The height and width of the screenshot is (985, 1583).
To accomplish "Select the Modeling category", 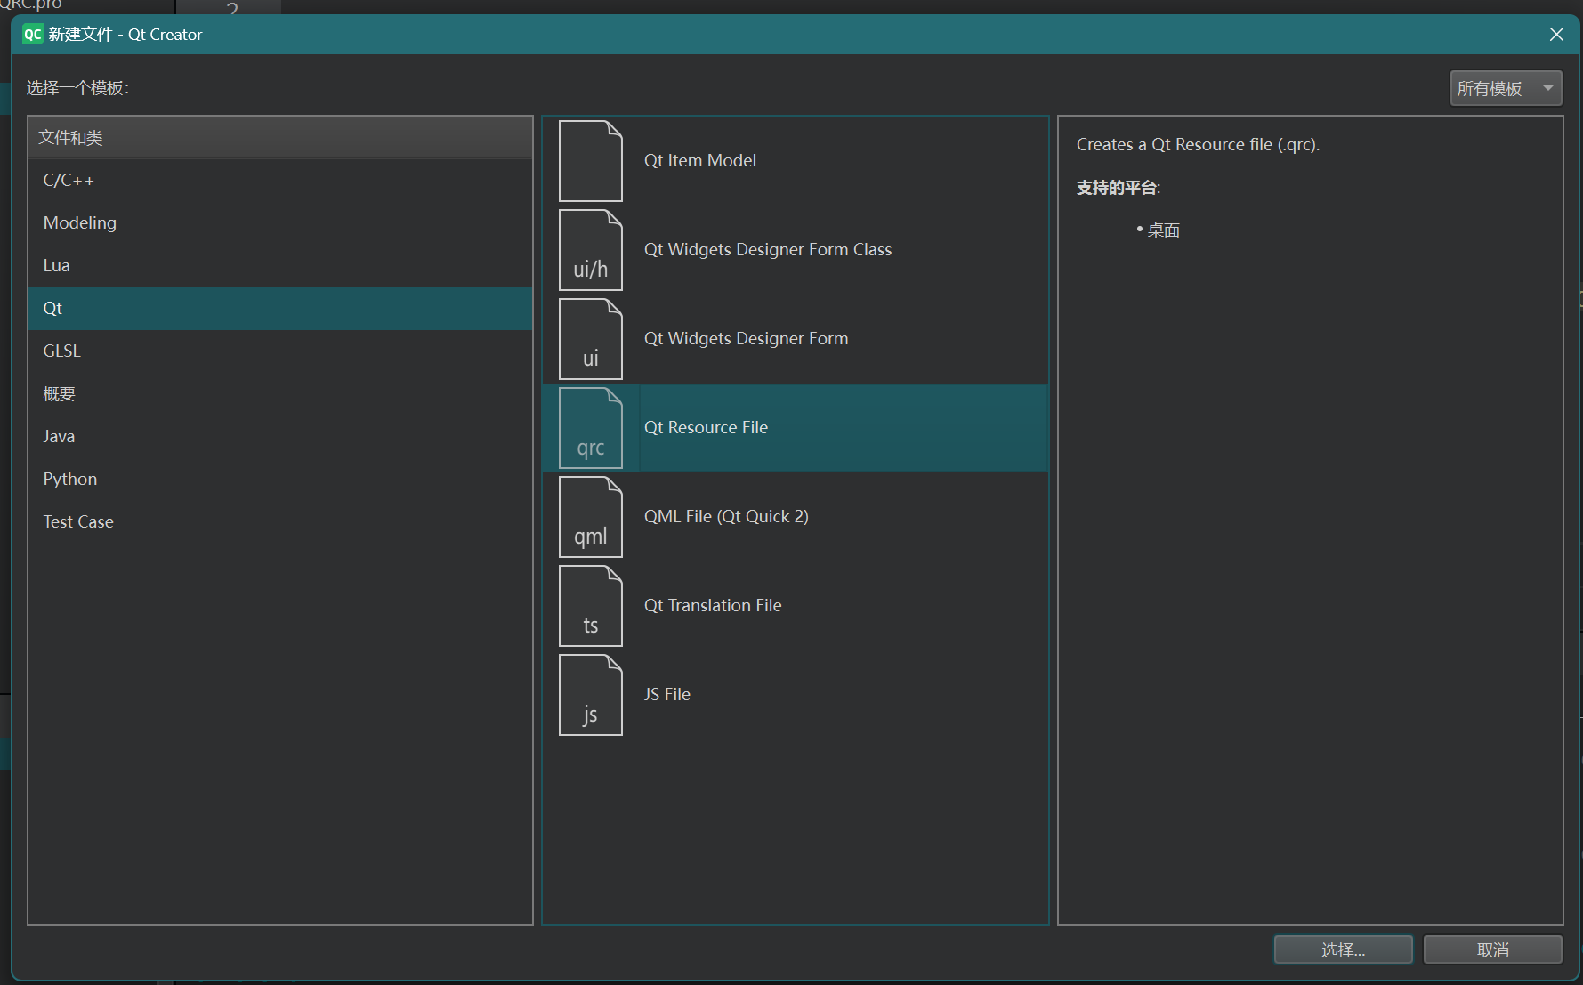I will [280, 223].
